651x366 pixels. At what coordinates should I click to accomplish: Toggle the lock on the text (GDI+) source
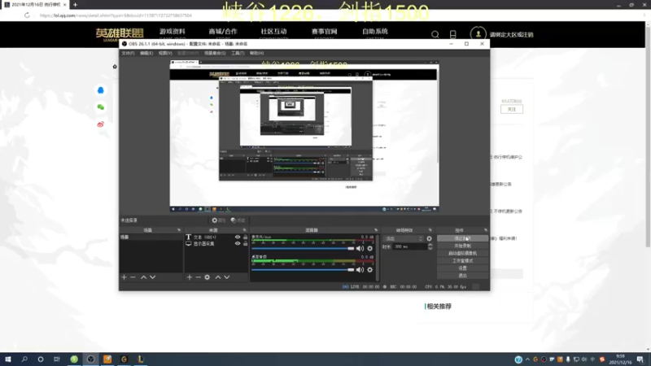[245, 237]
